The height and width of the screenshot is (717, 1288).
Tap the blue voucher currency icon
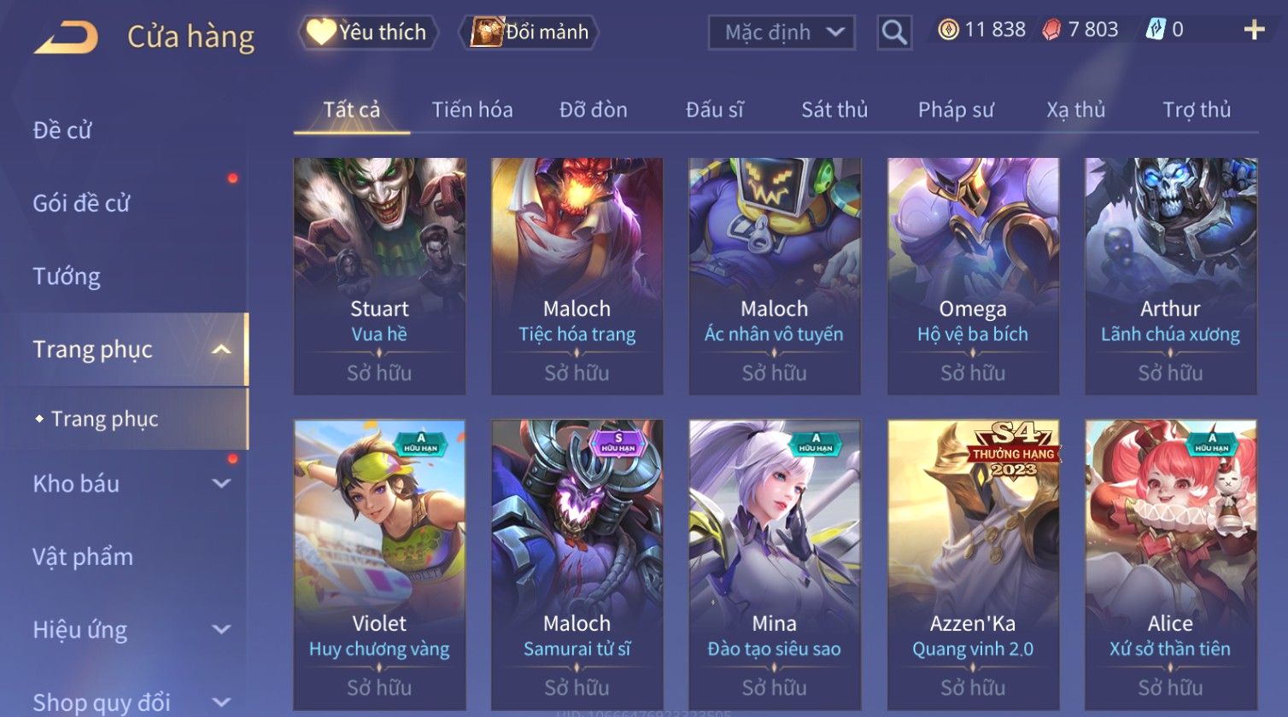click(x=1155, y=30)
